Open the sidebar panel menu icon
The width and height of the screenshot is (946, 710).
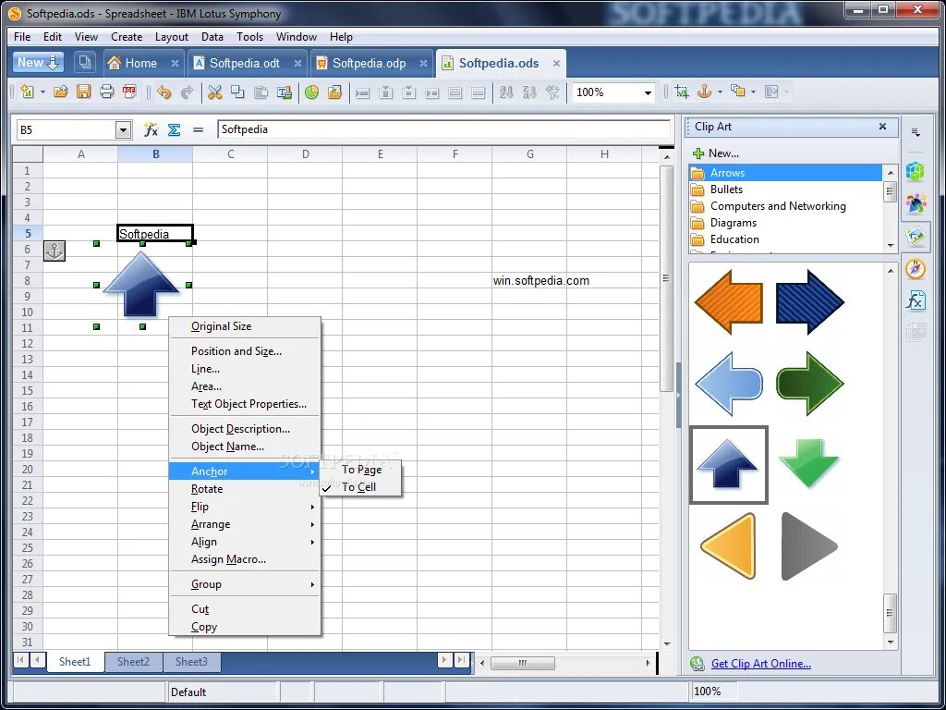(916, 133)
